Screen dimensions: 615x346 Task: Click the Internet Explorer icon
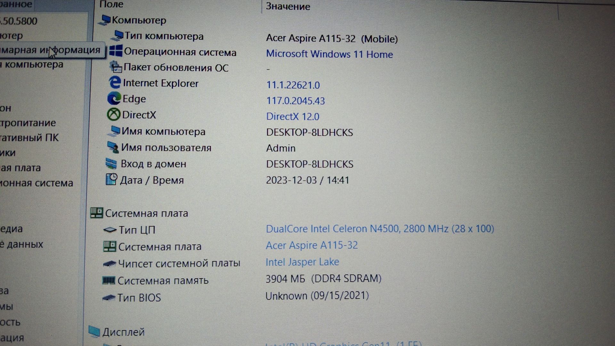point(115,83)
